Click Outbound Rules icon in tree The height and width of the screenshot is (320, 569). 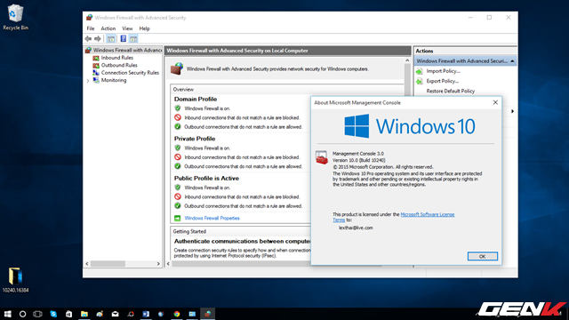[x=96, y=65]
